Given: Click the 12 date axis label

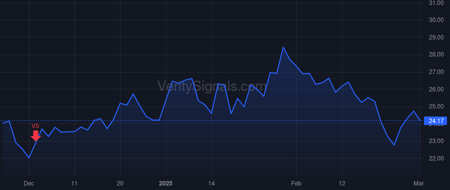Looking at the screenshot, I should pos(342,183).
